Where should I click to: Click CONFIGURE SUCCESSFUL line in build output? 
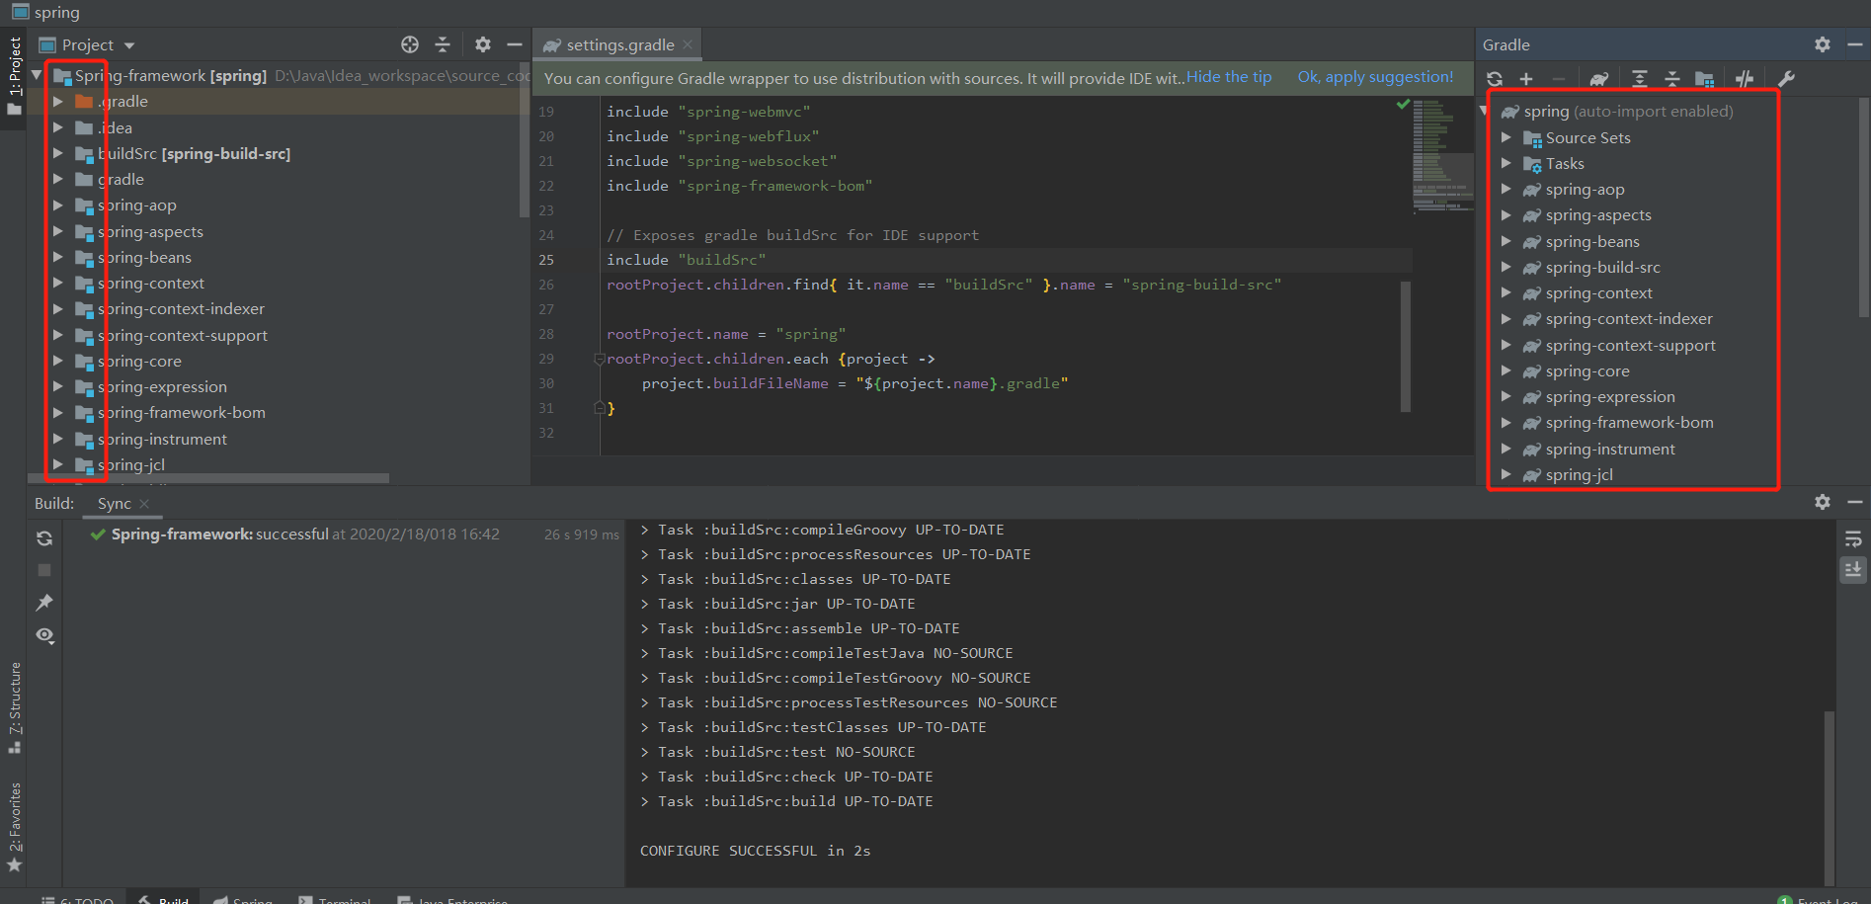(x=755, y=851)
